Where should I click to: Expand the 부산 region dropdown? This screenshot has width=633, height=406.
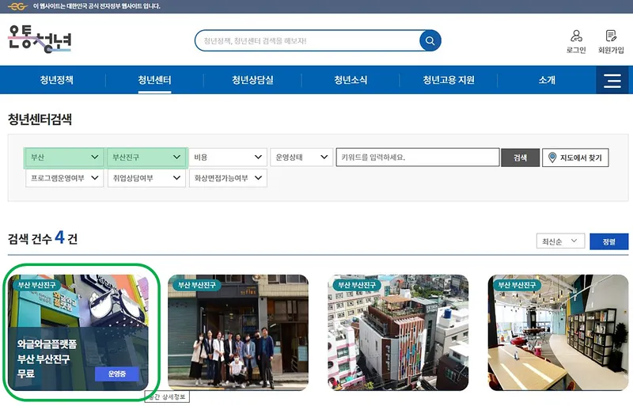coord(64,157)
